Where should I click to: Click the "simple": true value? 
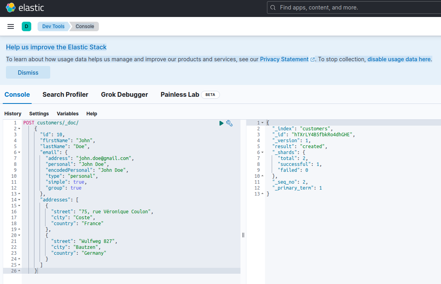click(79, 182)
